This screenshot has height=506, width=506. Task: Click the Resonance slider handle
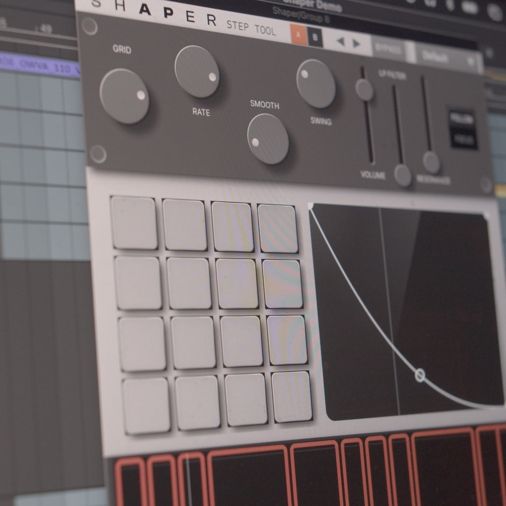[431, 162]
